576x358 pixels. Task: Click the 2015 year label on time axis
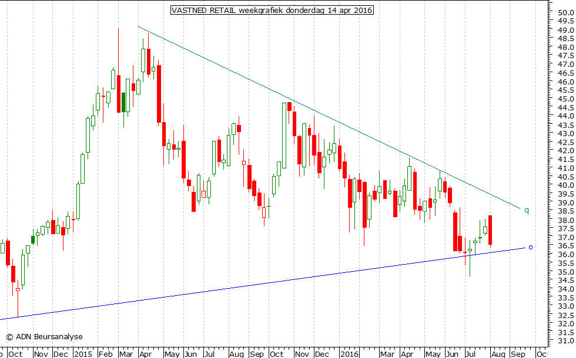pyautogui.click(x=83, y=354)
